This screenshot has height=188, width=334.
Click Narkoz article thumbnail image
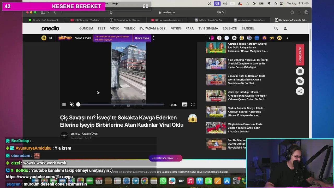[216, 112]
